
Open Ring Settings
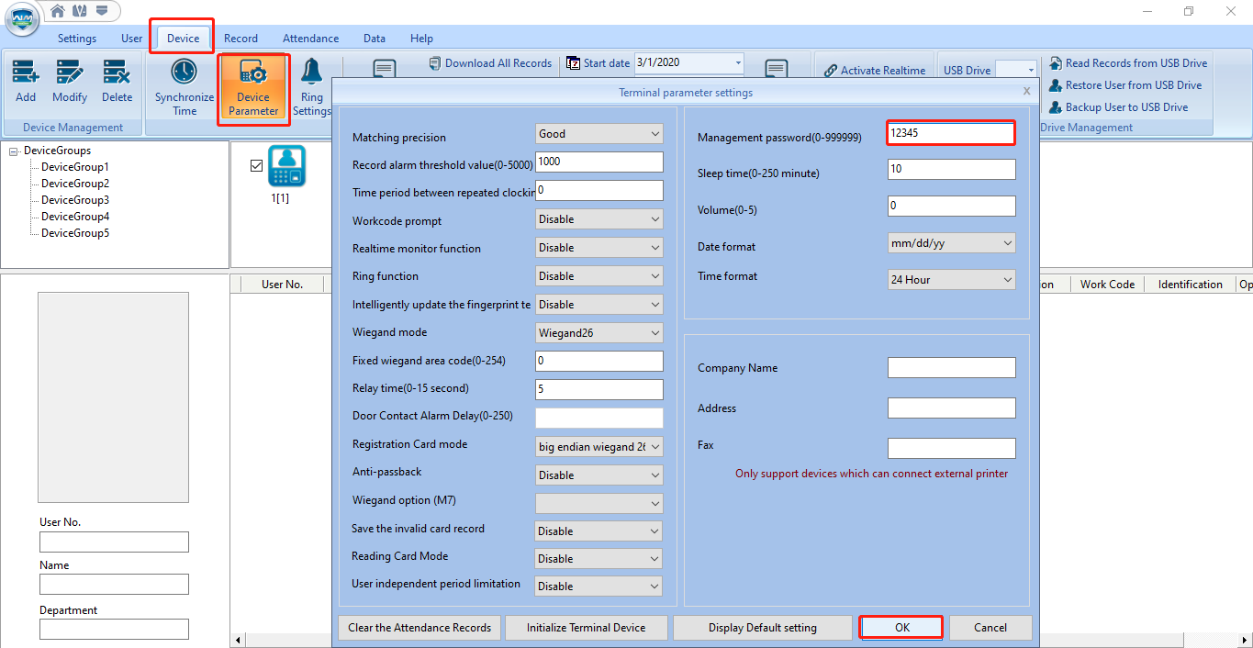311,87
